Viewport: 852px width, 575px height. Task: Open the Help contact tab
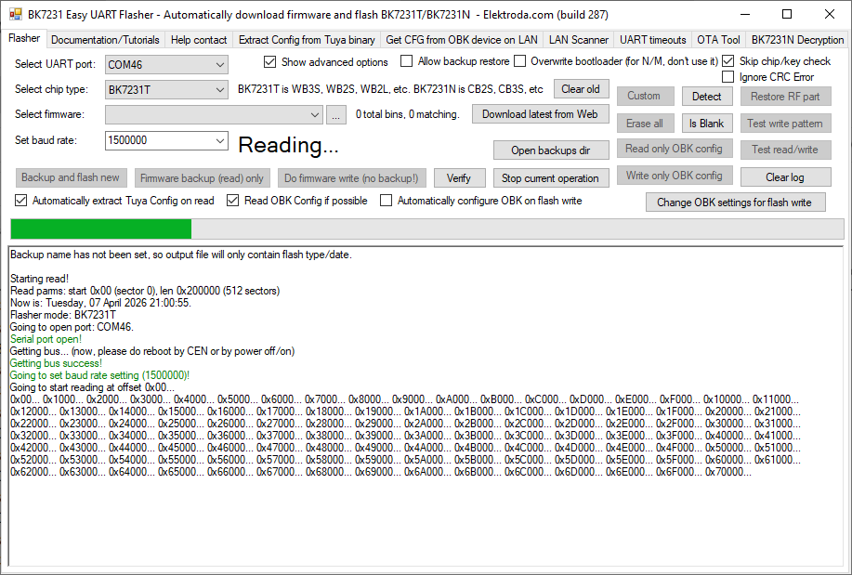coord(199,40)
